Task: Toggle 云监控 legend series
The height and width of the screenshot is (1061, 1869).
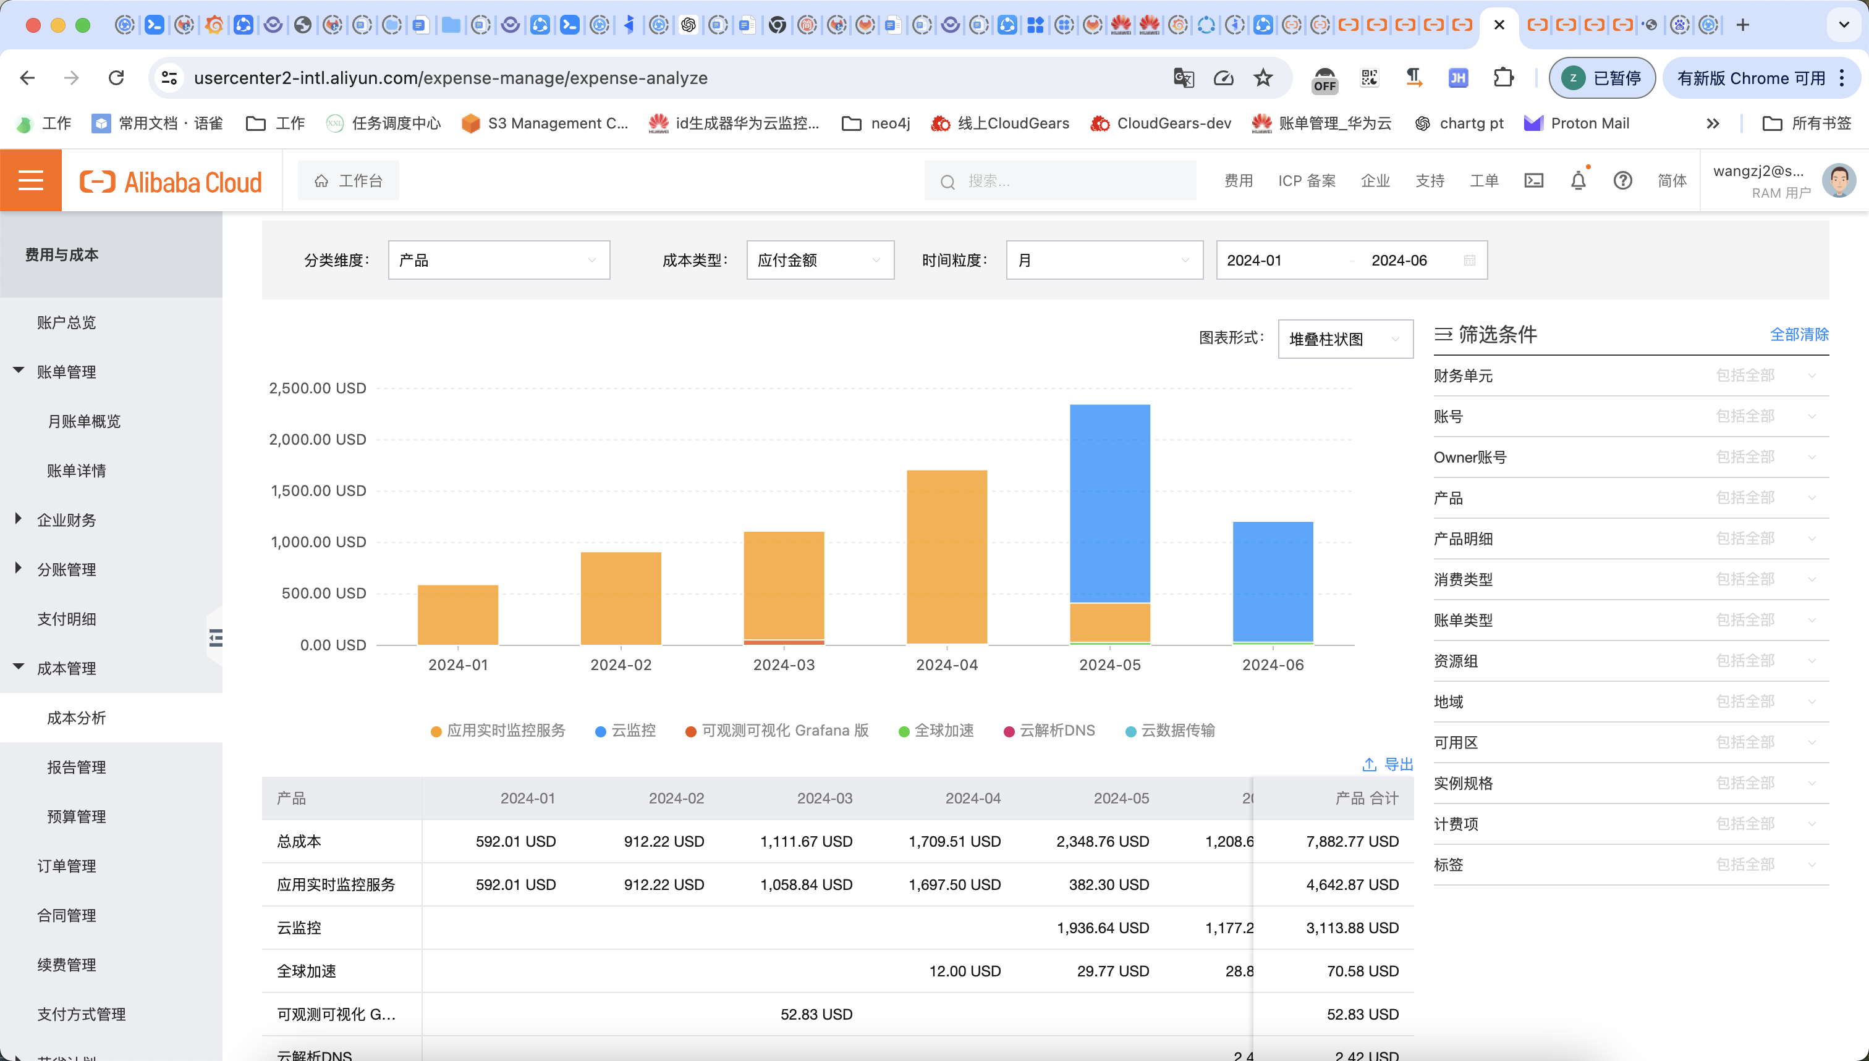Action: [x=625, y=730]
